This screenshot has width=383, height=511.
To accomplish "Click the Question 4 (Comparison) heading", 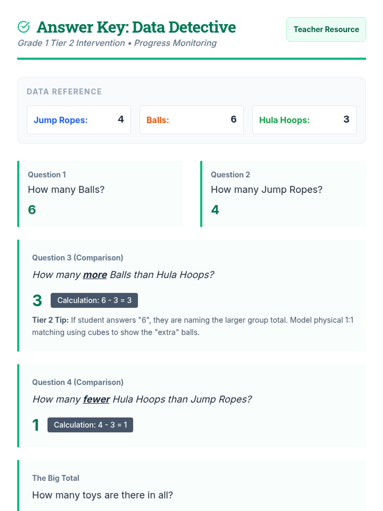I will 78,382.
